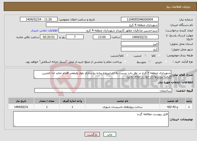Click the تاریخ نیاز column header
Viewport: 197px width, 141px height.
point(21,101)
